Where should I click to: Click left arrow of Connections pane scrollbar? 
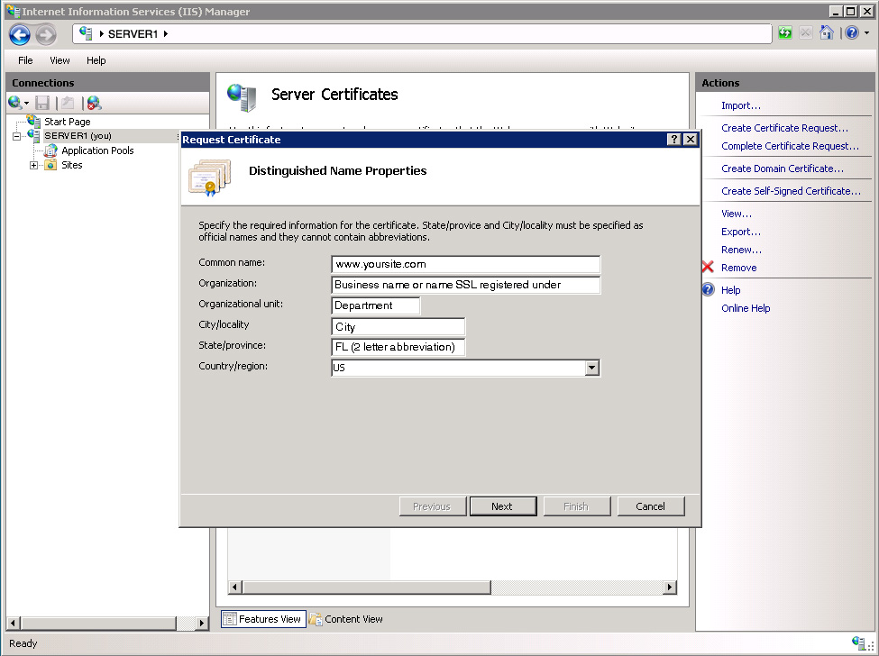click(x=14, y=623)
